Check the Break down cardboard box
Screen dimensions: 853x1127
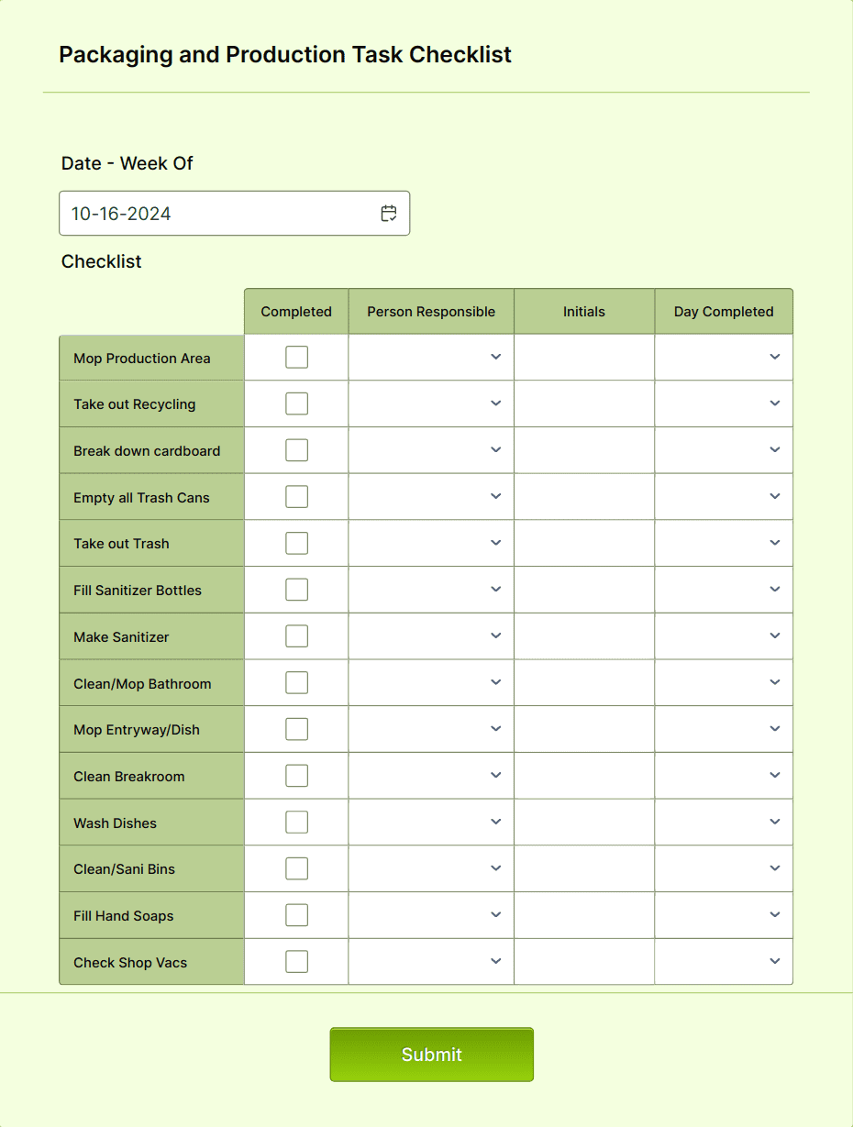pyautogui.click(x=295, y=449)
